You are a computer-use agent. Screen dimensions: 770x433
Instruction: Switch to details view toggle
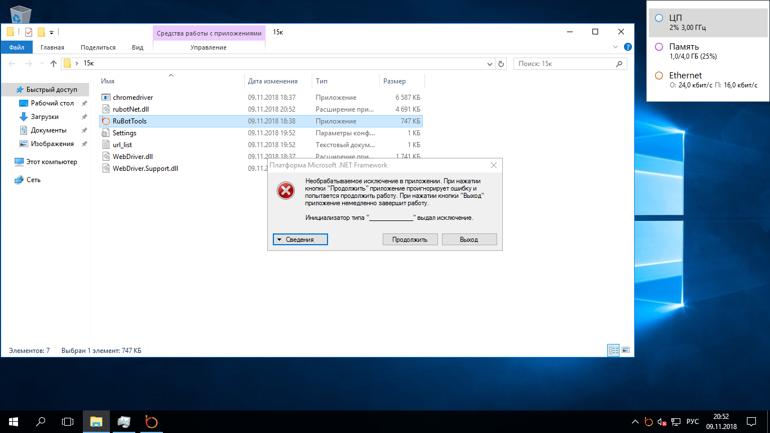point(613,350)
